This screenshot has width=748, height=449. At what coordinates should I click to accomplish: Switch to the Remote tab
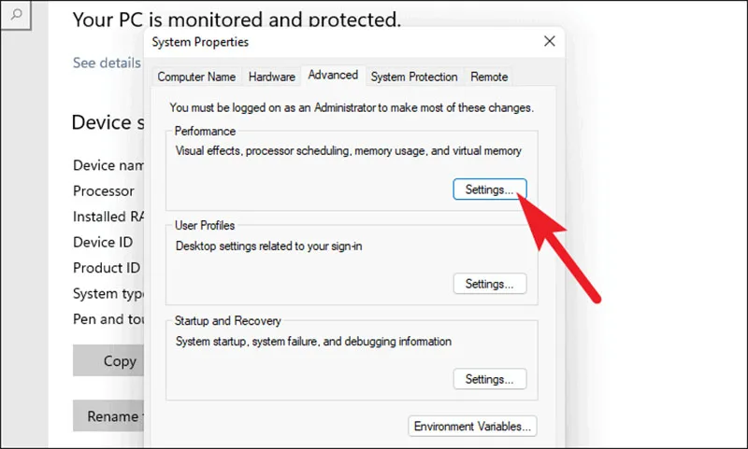(x=489, y=77)
